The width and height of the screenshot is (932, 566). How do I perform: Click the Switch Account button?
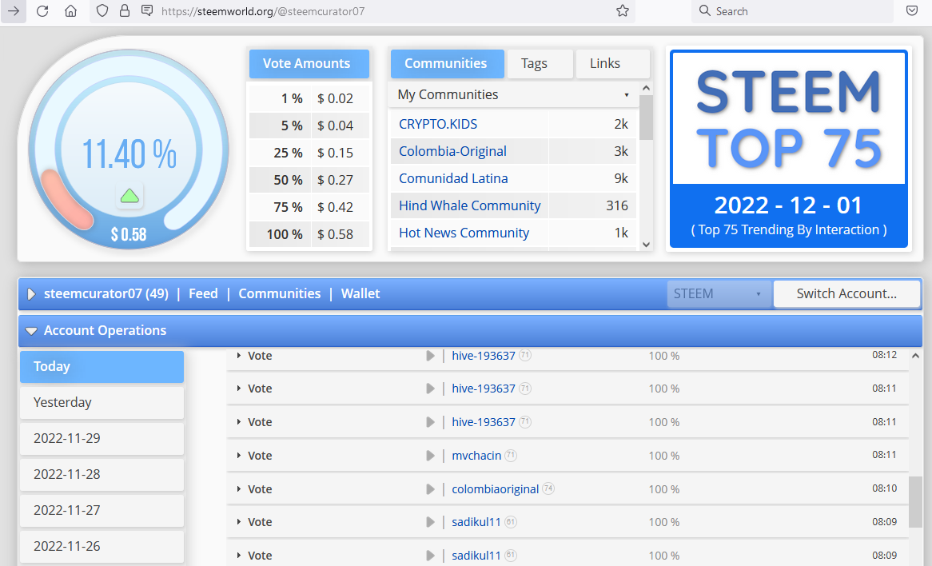pyautogui.click(x=846, y=293)
